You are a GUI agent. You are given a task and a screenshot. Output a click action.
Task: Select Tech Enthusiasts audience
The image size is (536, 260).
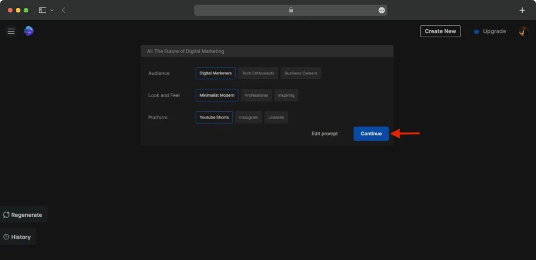click(258, 73)
